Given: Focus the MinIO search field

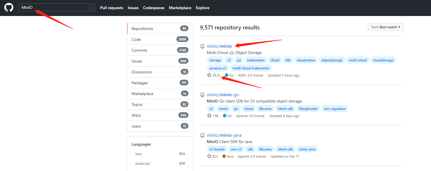Looking at the screenshot, I should tap(57, 8).
